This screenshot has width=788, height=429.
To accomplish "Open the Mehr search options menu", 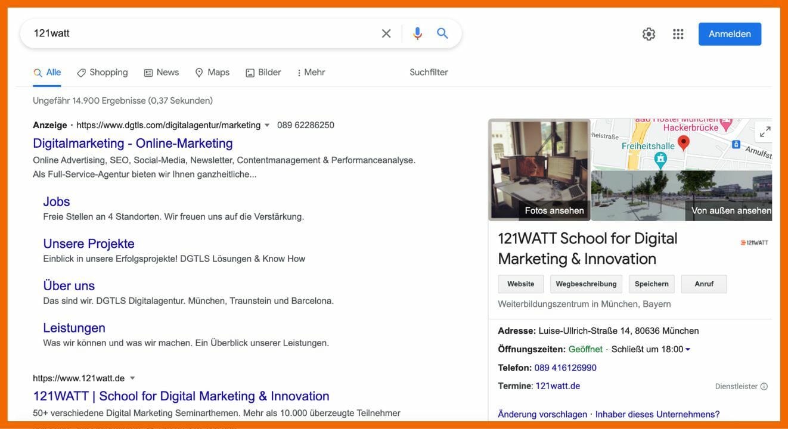I will (x=311, y=72).
